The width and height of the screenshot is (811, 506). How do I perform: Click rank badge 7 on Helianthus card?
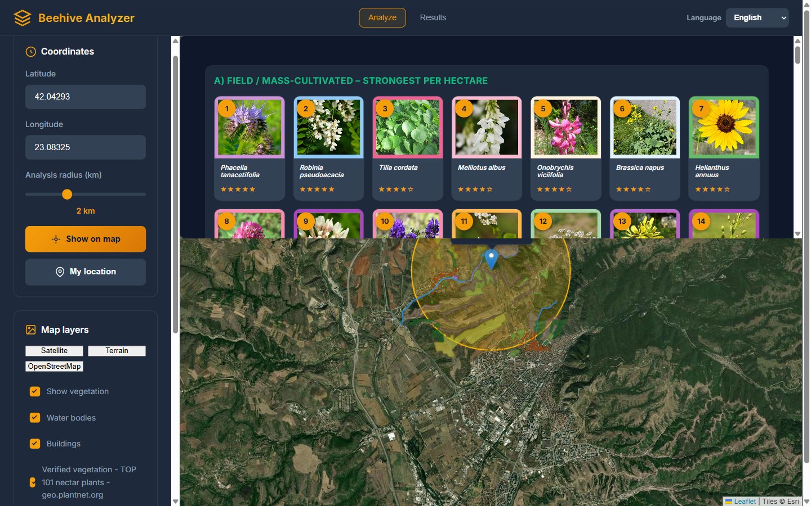pos(701,109)
